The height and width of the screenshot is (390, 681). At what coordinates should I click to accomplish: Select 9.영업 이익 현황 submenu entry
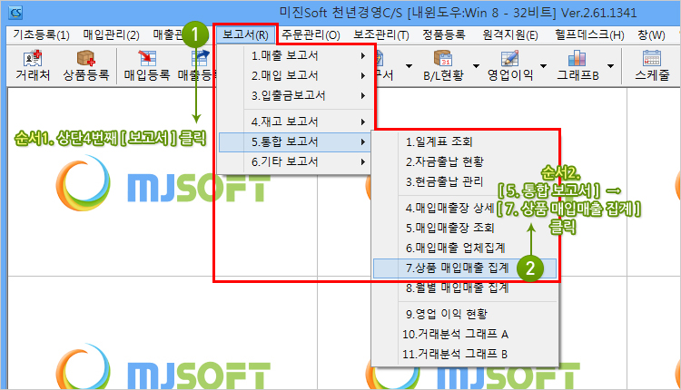pos(465,314)
